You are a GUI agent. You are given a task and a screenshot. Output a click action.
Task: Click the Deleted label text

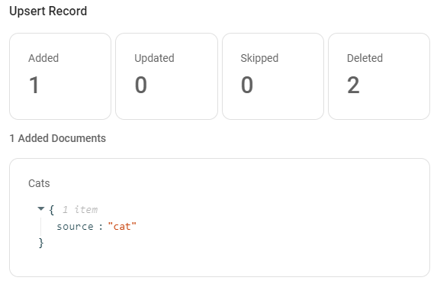tap(365, 58)
